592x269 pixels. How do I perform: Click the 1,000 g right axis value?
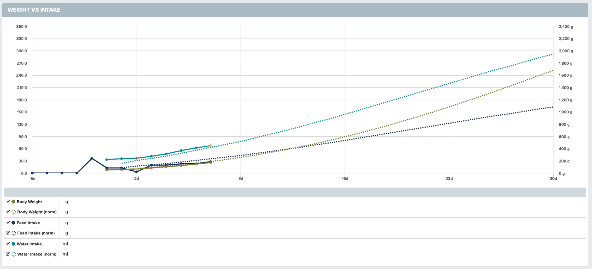(566, 112)
